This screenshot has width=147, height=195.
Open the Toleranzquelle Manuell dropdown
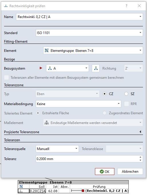[x=57, y=149]
